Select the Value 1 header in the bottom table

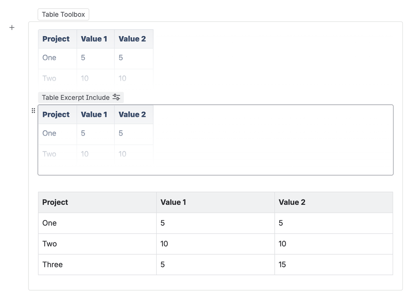(x=173, y=202)
